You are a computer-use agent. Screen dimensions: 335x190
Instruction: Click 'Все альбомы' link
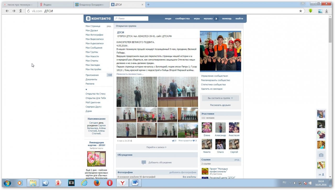189,177
